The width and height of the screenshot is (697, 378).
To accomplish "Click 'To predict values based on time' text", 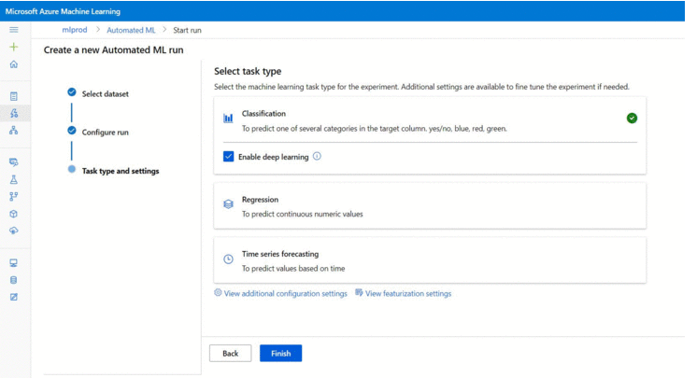I will [x=293, y=268].
